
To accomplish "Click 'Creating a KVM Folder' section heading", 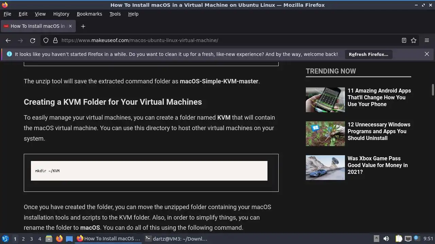I will (x=113, y=102).
